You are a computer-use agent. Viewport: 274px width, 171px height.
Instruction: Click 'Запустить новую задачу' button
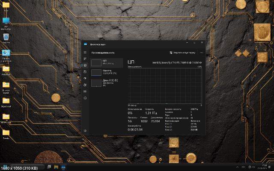[182, 53]
